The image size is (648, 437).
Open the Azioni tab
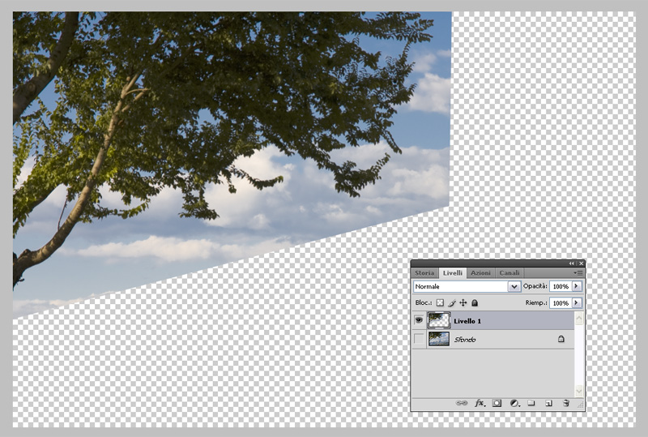click(x=480, y=273)
